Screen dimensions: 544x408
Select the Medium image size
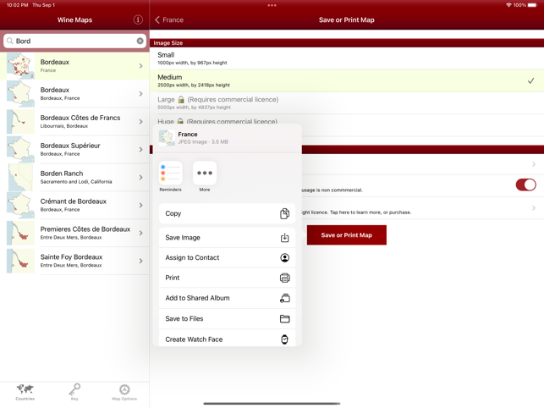(346, 80)
